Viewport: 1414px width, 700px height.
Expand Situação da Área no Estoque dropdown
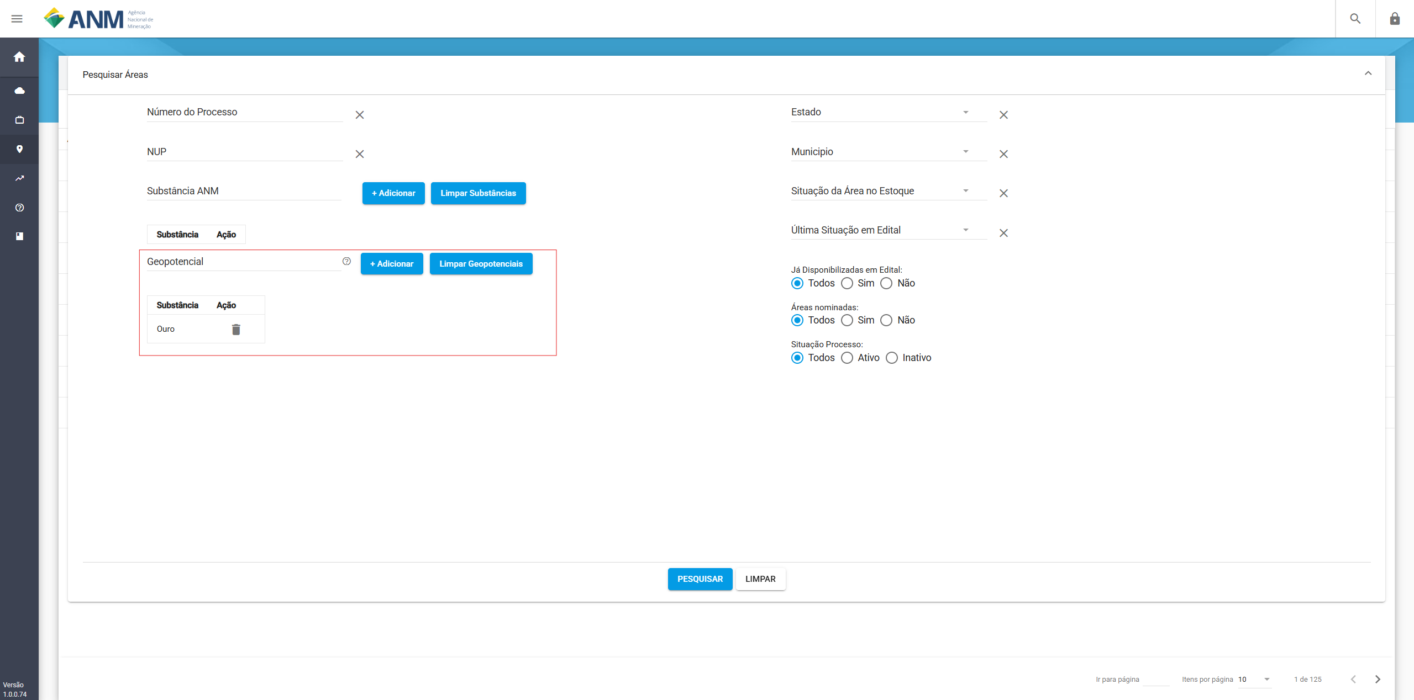point(889,191)
